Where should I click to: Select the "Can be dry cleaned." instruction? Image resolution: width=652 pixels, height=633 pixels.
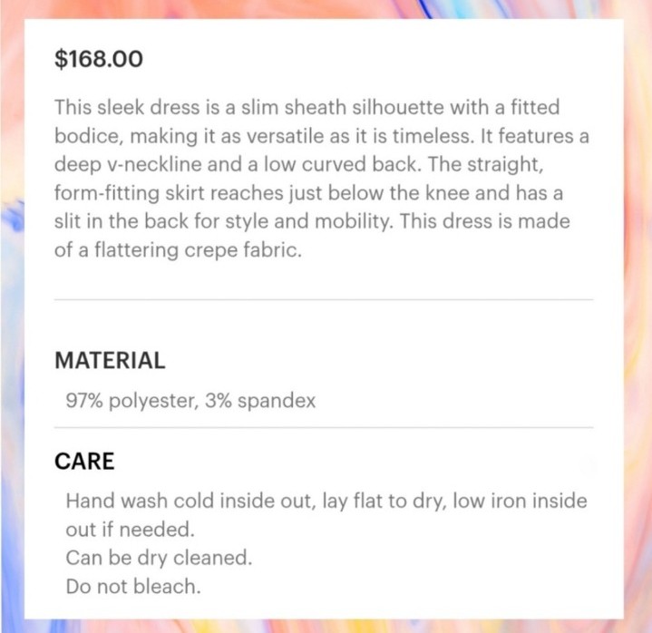coord(159,558)
